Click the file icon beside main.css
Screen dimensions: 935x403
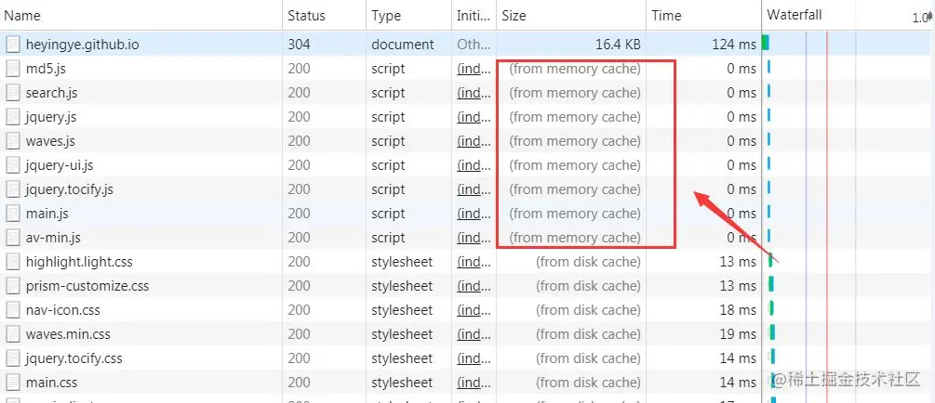pos(12,383)
